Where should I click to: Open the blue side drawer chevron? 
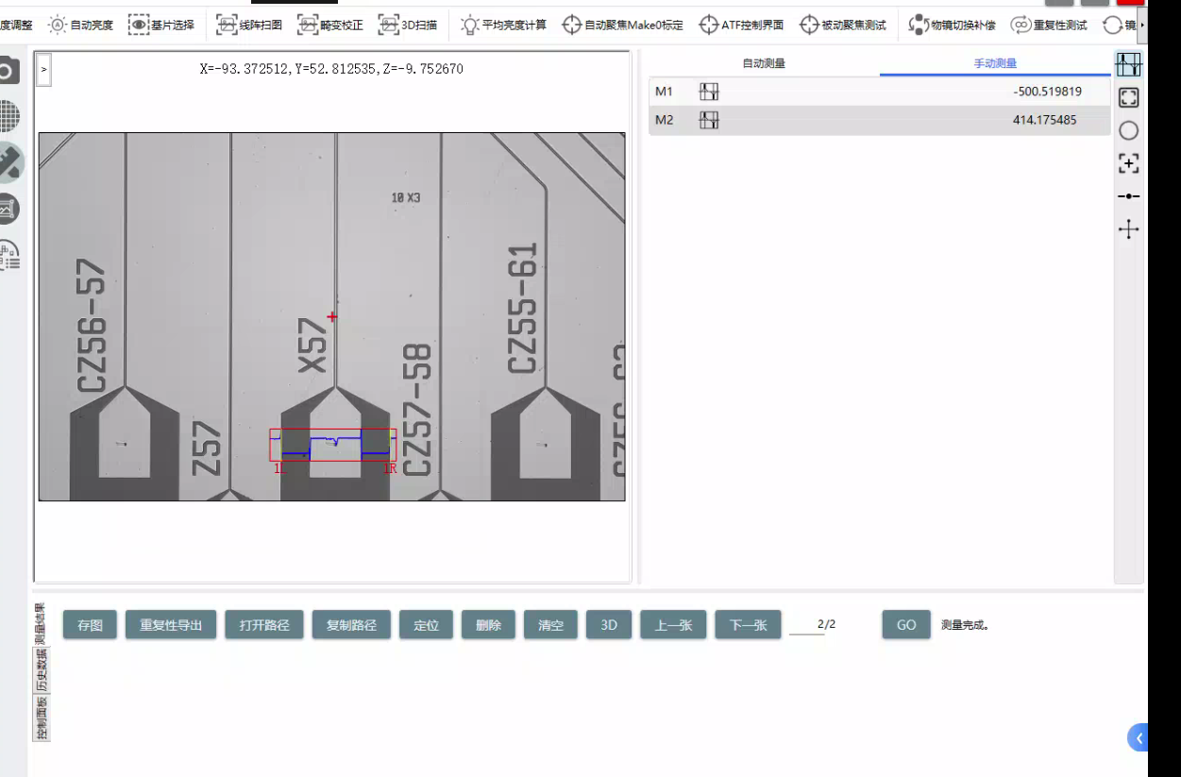coord(1139,738)
